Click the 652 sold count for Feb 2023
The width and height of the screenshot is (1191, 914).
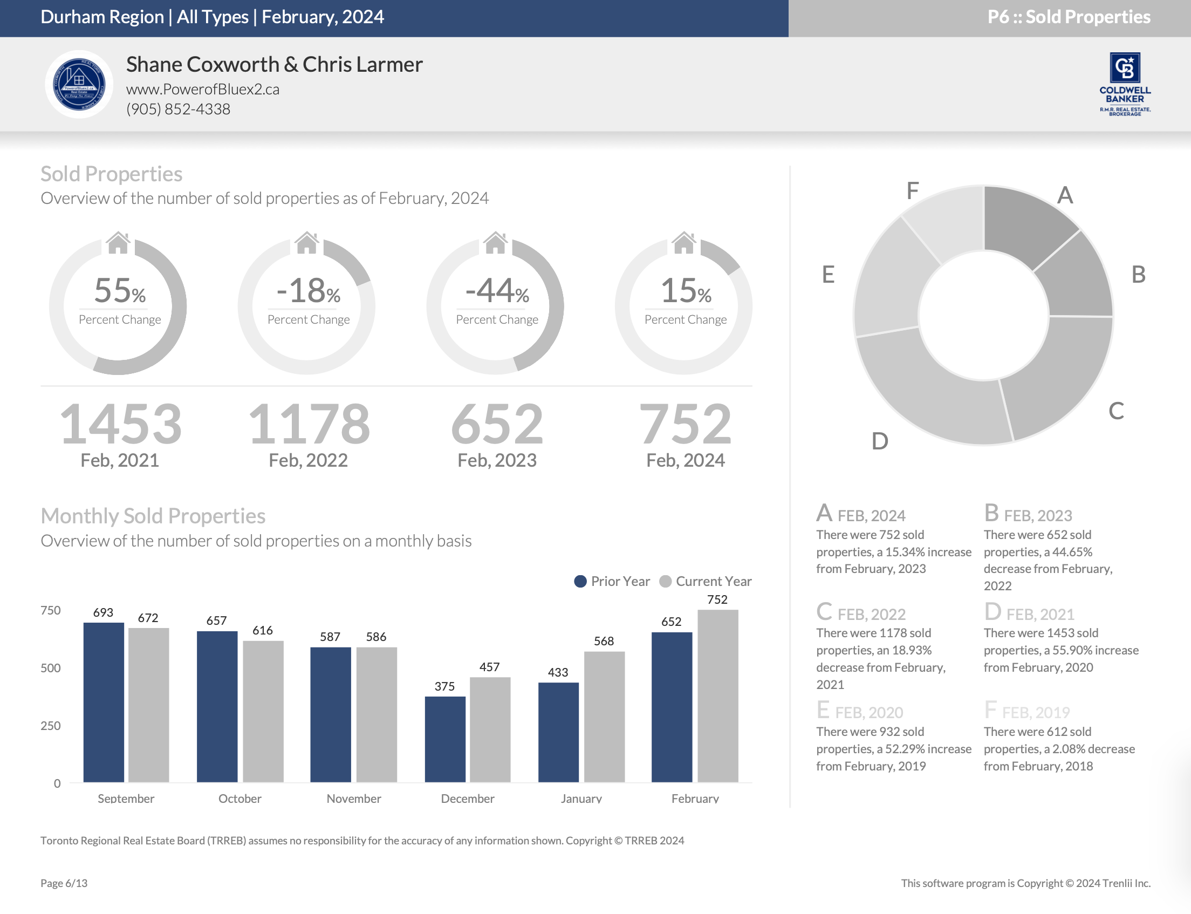click(x=497, y=423)
